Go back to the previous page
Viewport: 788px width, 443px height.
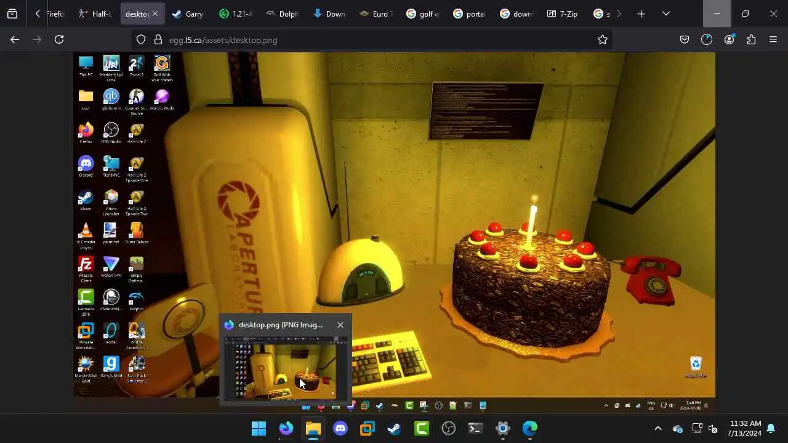15,39
